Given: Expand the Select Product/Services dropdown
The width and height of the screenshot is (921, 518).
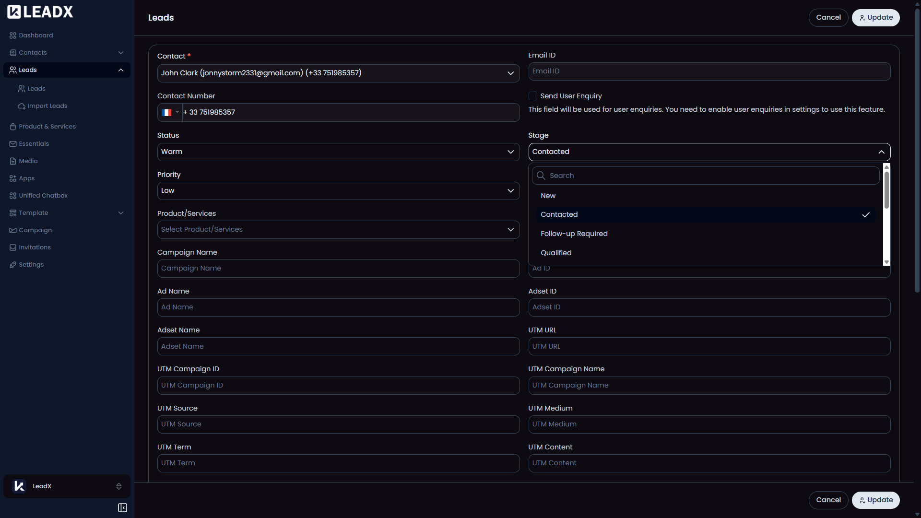Looking at the screenshot, I should point(338,230).
